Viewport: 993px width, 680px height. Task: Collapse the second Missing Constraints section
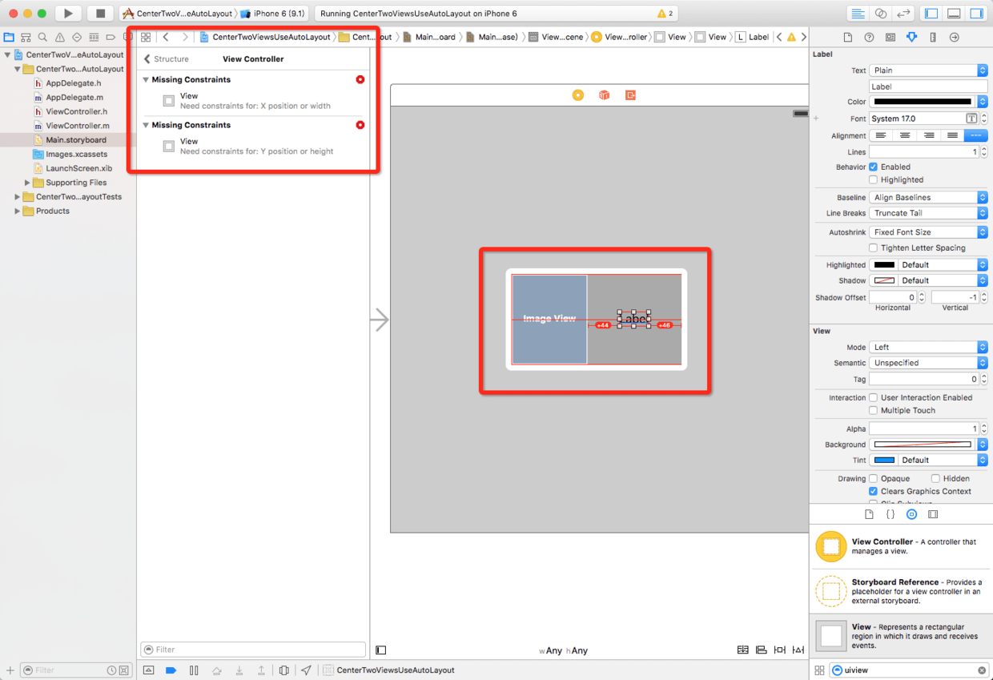146,126
